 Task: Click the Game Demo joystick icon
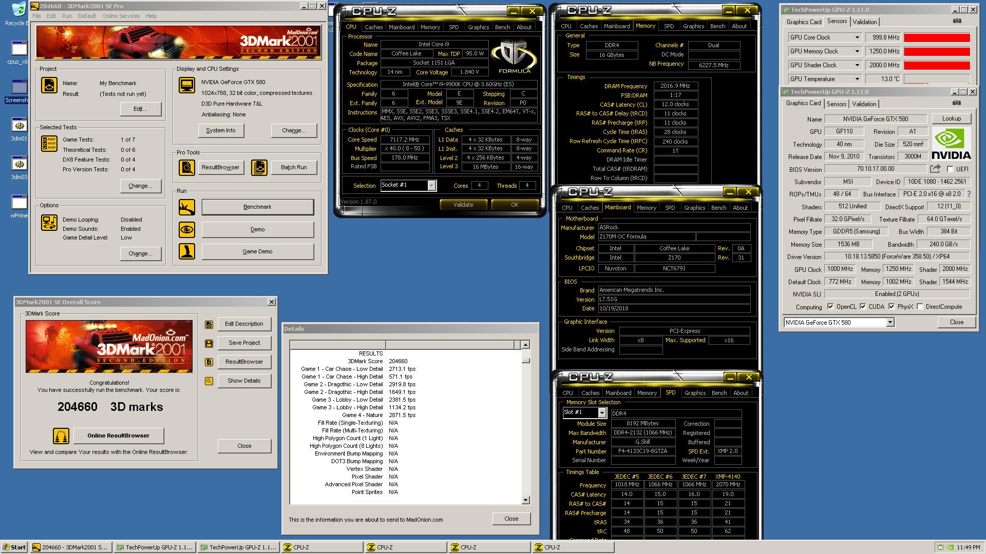point(187,251)
